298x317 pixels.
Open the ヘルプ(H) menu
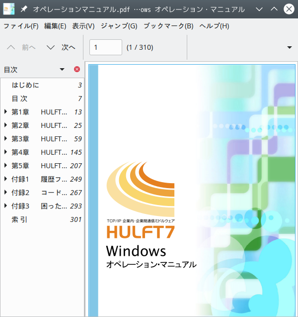(x=214, y=26)
